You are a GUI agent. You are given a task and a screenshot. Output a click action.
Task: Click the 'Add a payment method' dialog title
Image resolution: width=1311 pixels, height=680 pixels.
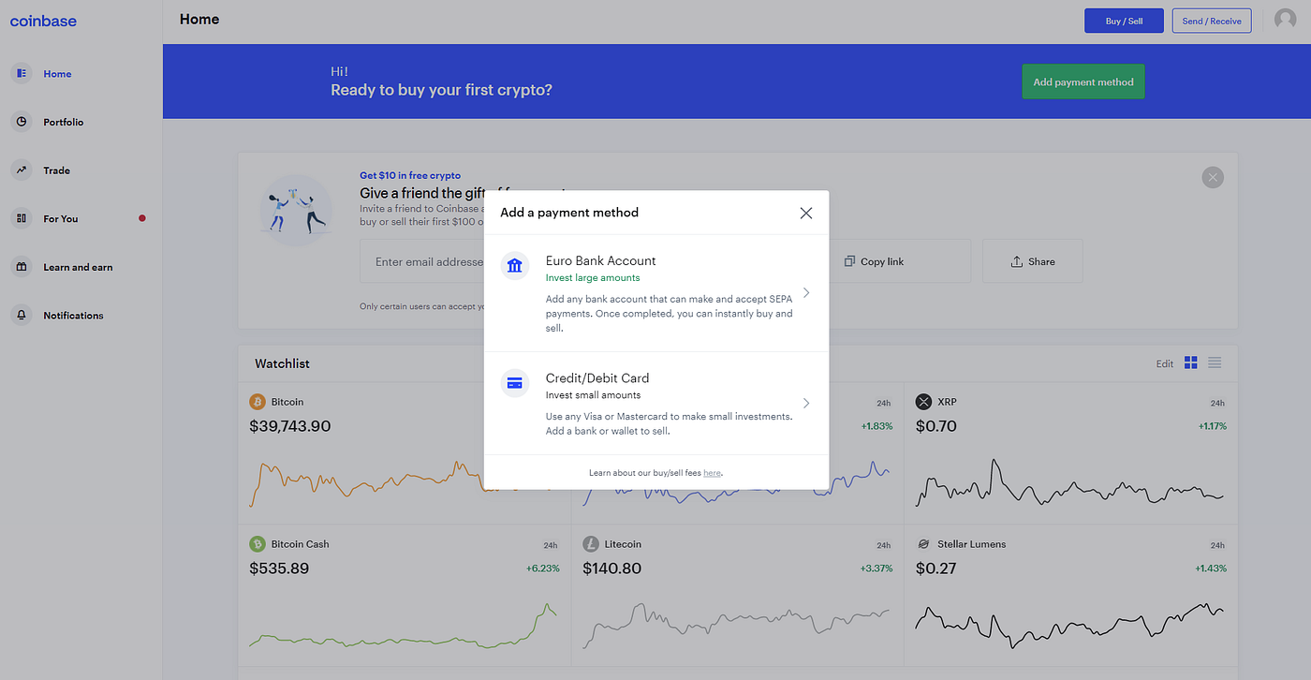click(569, 213)
